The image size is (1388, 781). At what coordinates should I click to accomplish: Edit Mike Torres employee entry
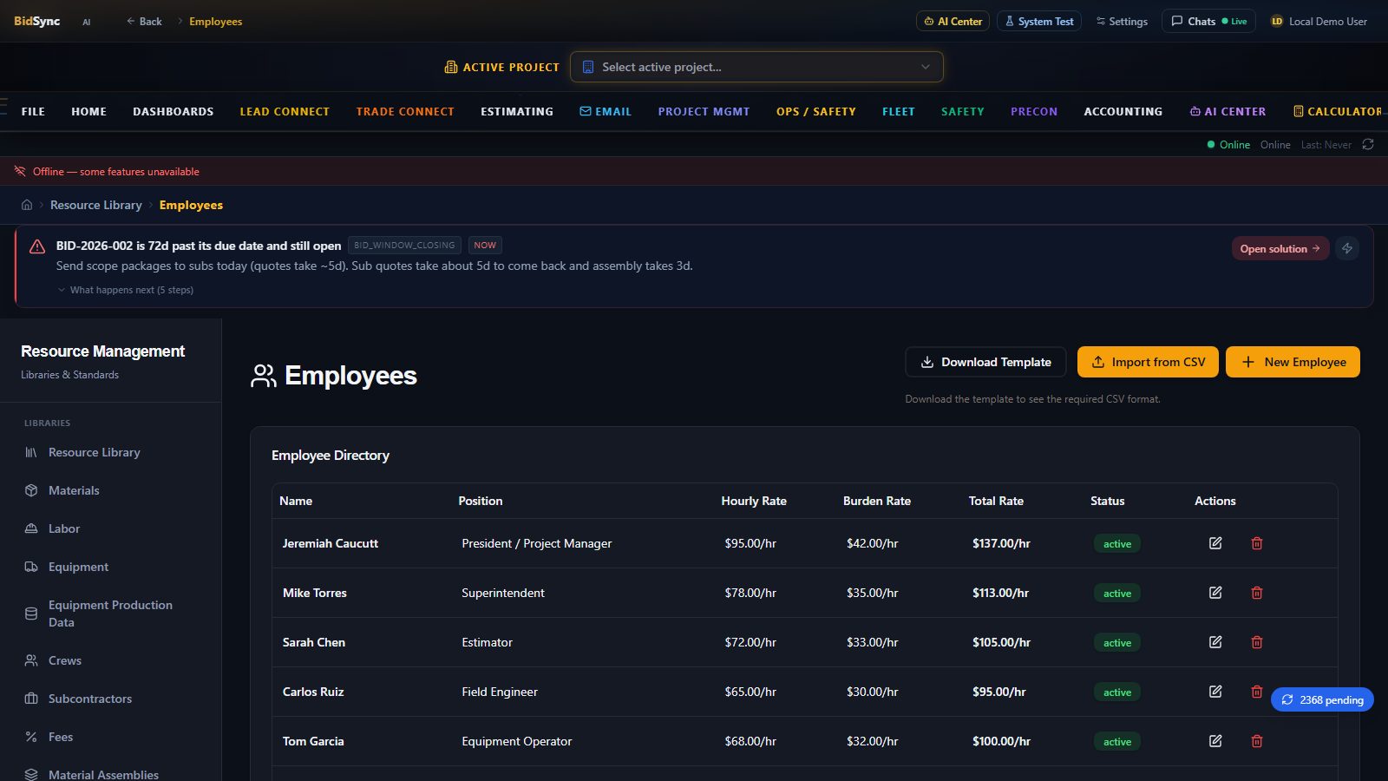[x=1215, y=593]
